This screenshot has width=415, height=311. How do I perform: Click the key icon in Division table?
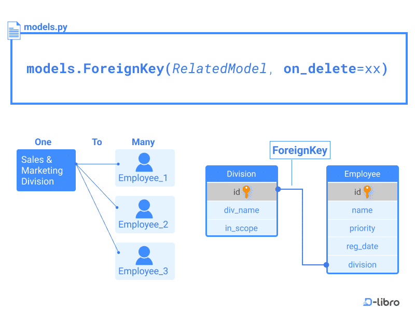tap(246, 192)
